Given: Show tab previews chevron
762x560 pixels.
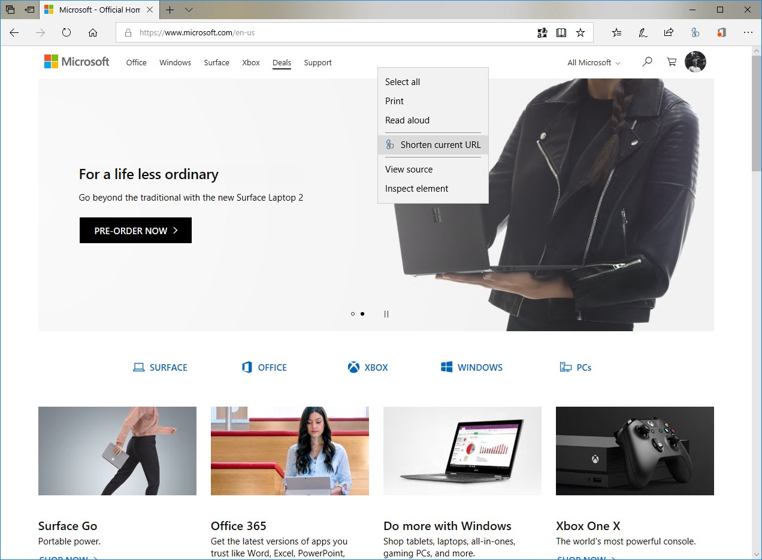Looking at the screenshot, I should point(189,10).
